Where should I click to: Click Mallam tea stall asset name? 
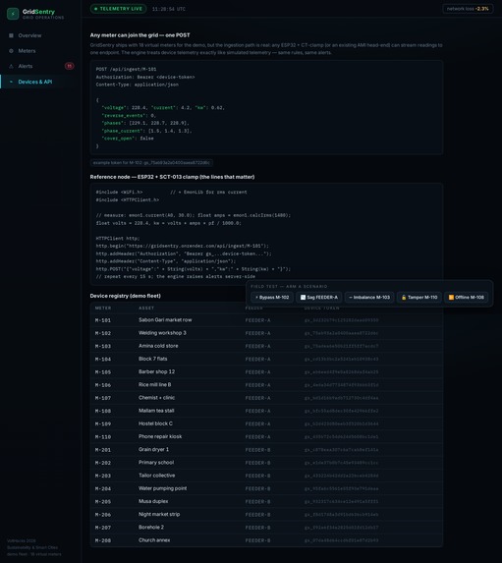point(156,411)
